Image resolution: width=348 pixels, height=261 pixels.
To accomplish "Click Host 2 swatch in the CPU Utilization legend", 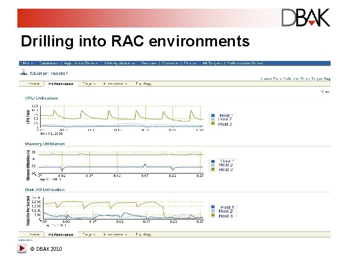I will 213,119.
